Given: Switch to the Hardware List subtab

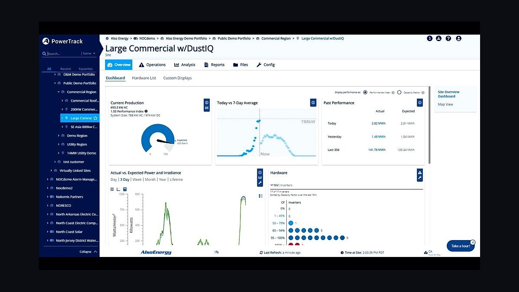Looking at the screenshot, I should tap(144, 78).
